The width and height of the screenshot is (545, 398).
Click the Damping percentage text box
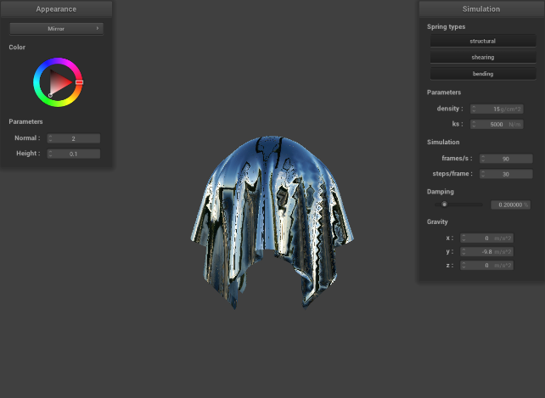(x=509, y=205)
